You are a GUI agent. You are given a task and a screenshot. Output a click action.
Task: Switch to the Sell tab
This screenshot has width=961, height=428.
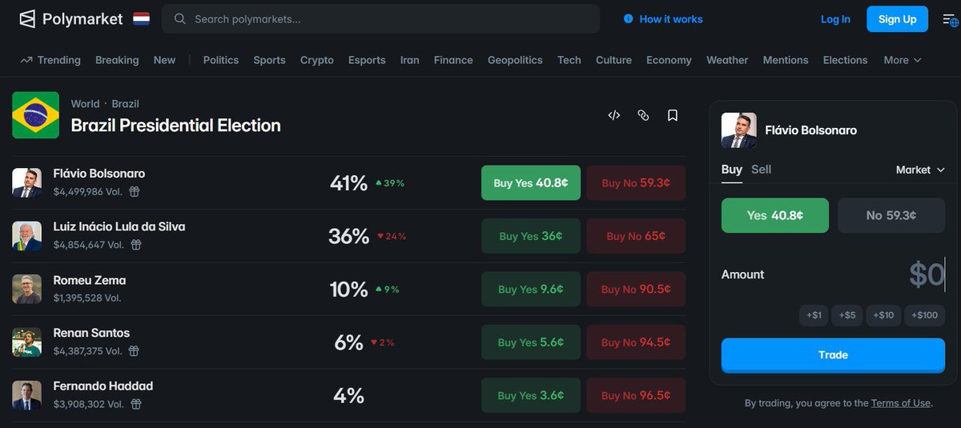762,170
